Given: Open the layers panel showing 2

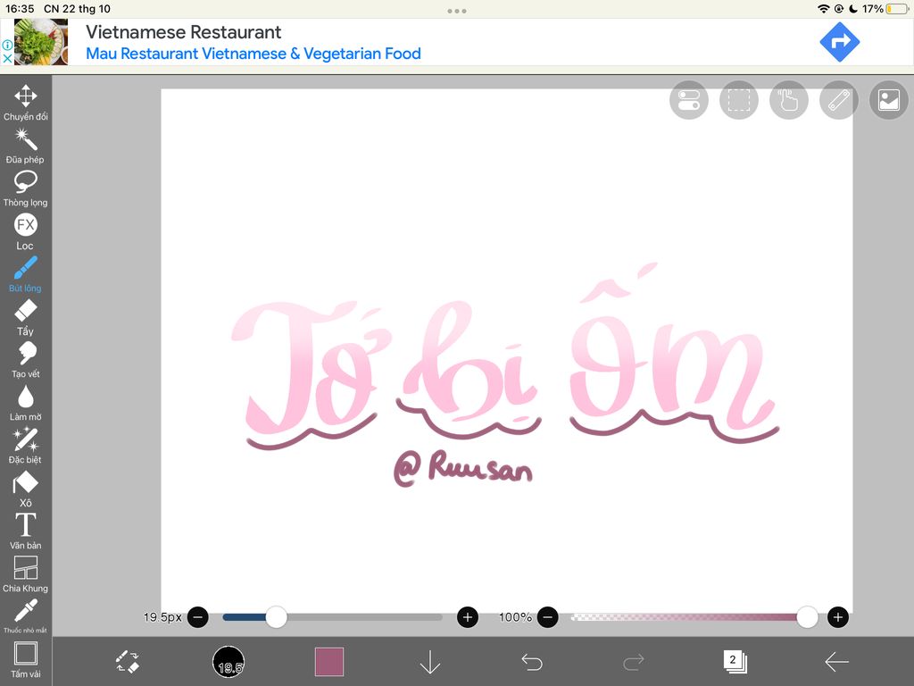Looking at the screenshot, I should 735,662.
